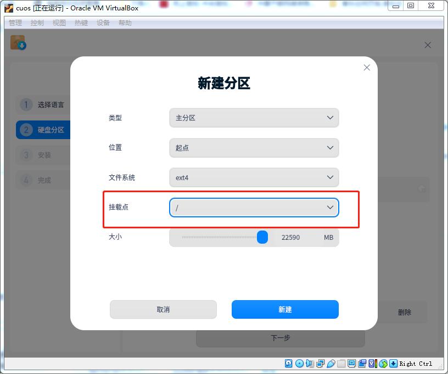Open the 控制 menu
448x374 pixels.
tap(37, 22)
